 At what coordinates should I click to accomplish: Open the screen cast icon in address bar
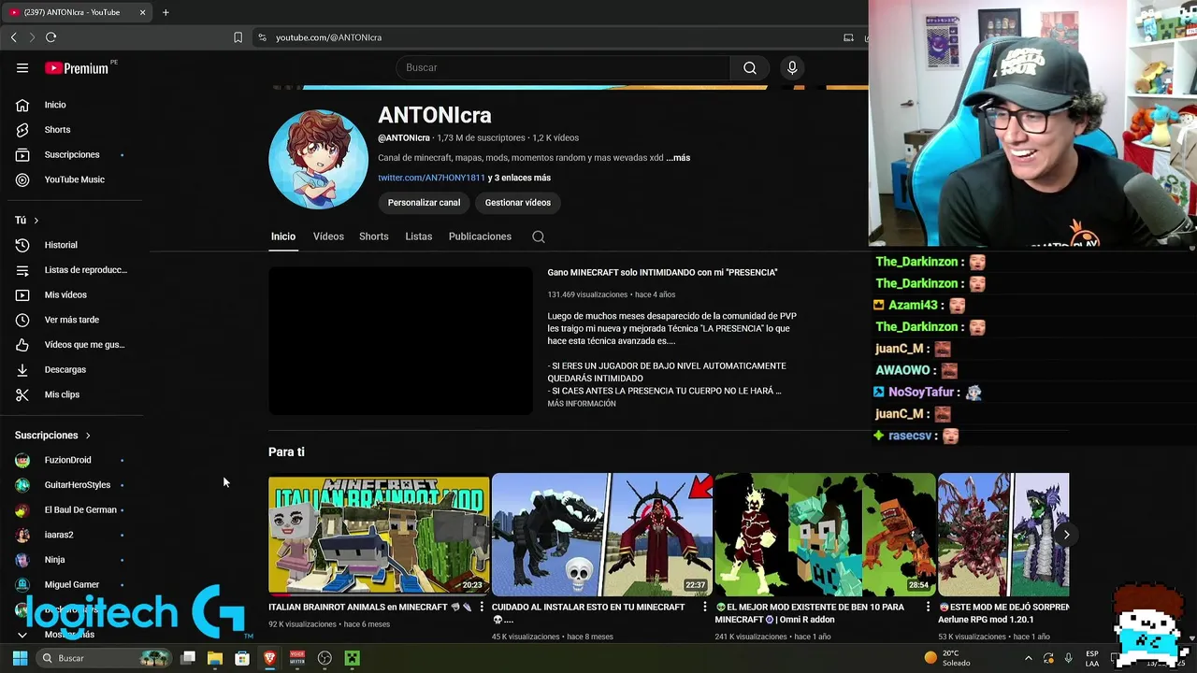[x=848, y=37]
